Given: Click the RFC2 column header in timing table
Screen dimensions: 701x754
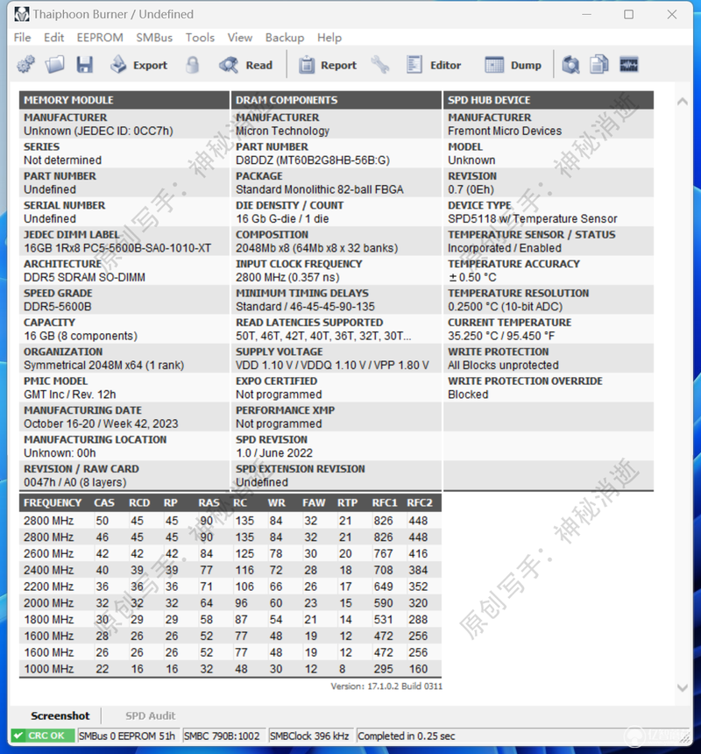Looking at the screenshot, I should [x=420, y=503].
